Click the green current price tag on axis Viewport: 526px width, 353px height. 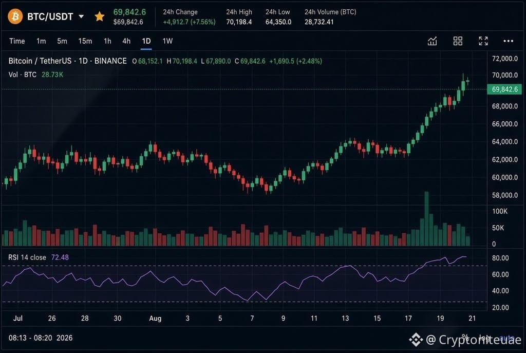(504, 89)
